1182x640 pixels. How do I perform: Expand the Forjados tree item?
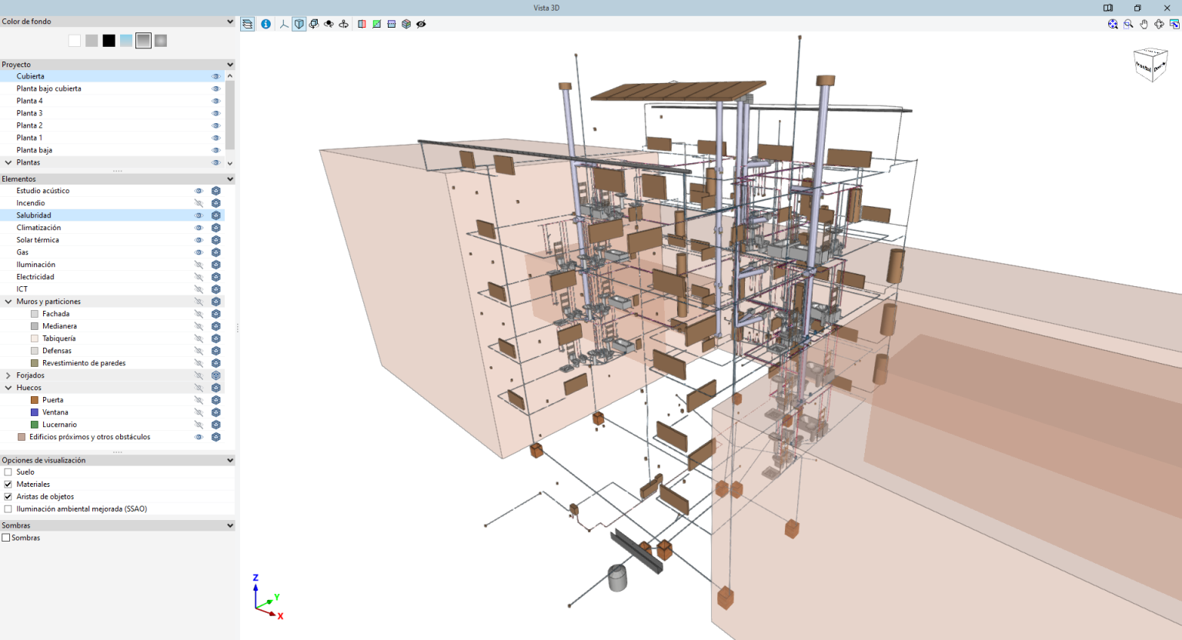pyautogui.click(x=8, y=375)
